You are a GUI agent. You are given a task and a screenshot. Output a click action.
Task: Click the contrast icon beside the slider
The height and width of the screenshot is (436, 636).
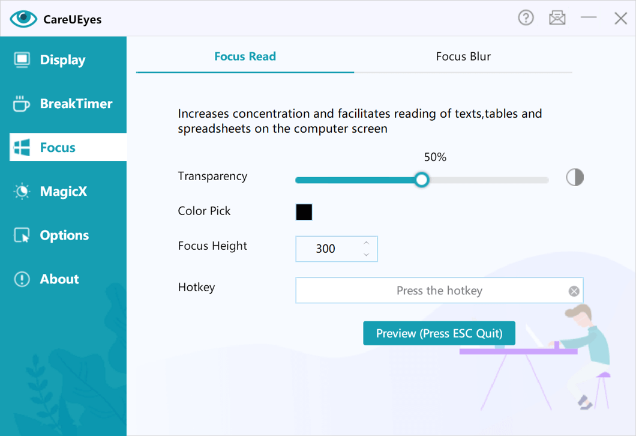click(x=575, y=177)
